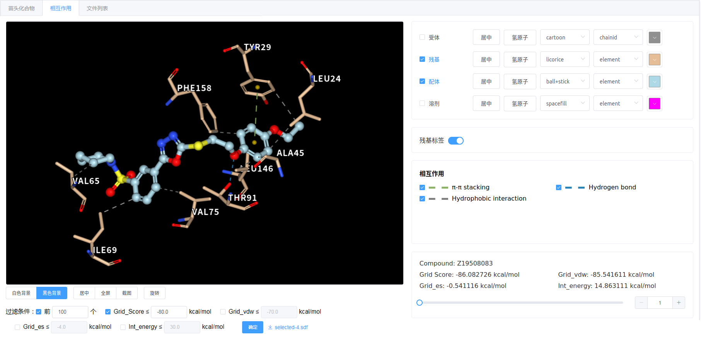Enable the Grid_vdw filter checkbox
701x344 pixels.
coord(223,312)
